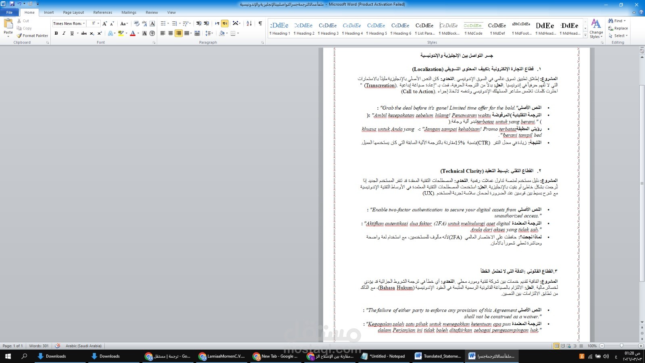Click the Windows Start button

8,356
